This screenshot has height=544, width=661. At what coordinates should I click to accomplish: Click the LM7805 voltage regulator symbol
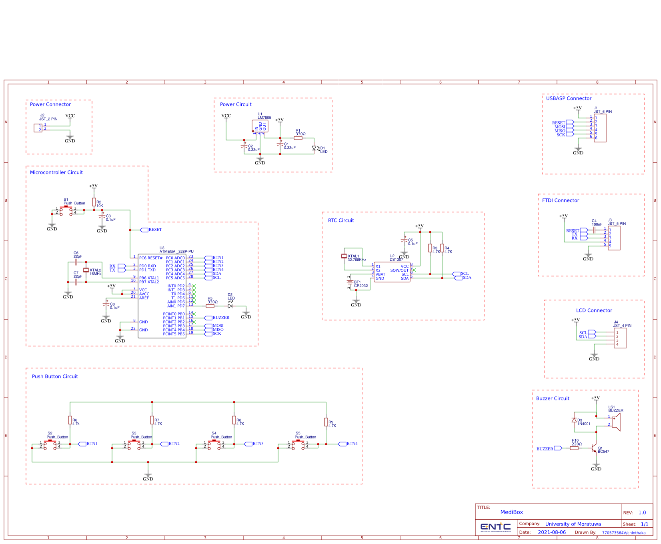(x=260, y=126)
